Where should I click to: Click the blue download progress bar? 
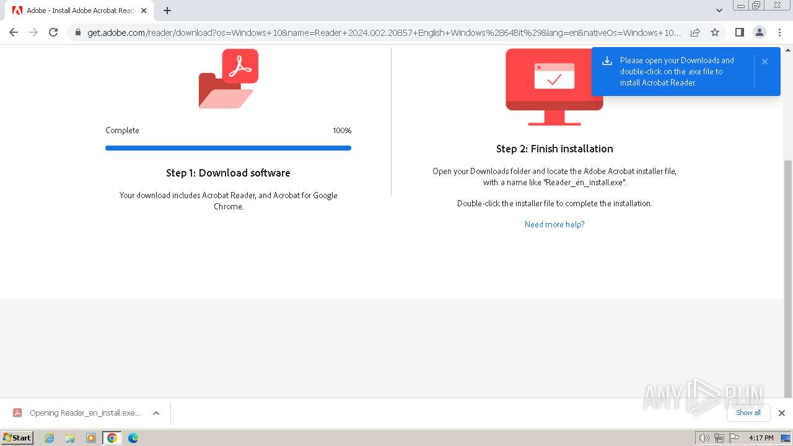228,148
